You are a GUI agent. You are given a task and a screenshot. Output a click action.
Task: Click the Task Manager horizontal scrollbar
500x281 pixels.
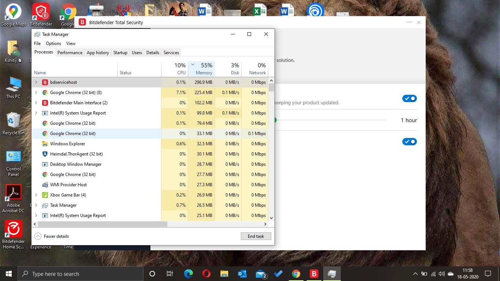(102, 224)
